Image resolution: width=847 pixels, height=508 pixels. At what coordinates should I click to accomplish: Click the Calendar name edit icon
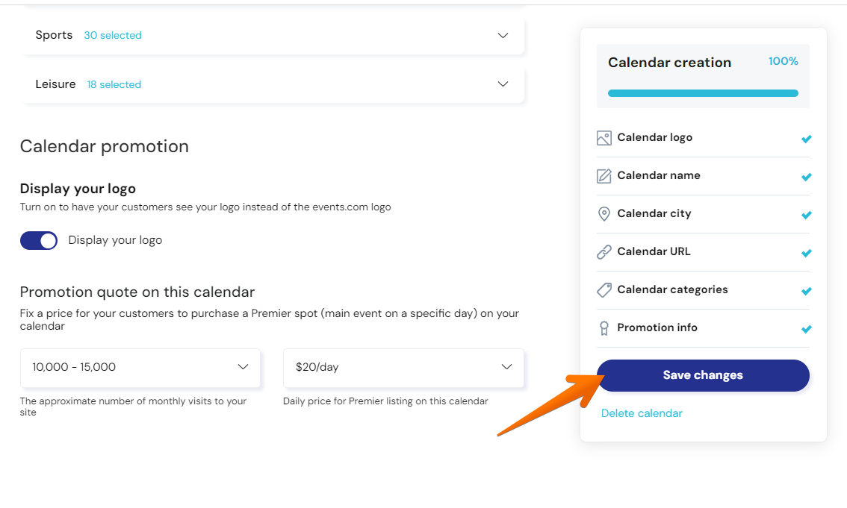(x=604, y=176)
